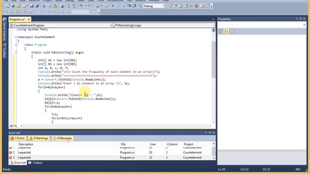Toggle the 0 Messages filter button

[x=62, y=138]
